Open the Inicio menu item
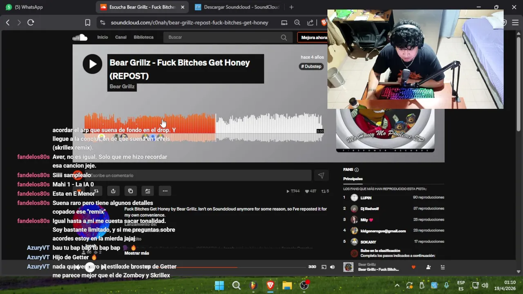 103,37
